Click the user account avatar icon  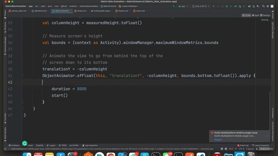click(x=272, y=6)
